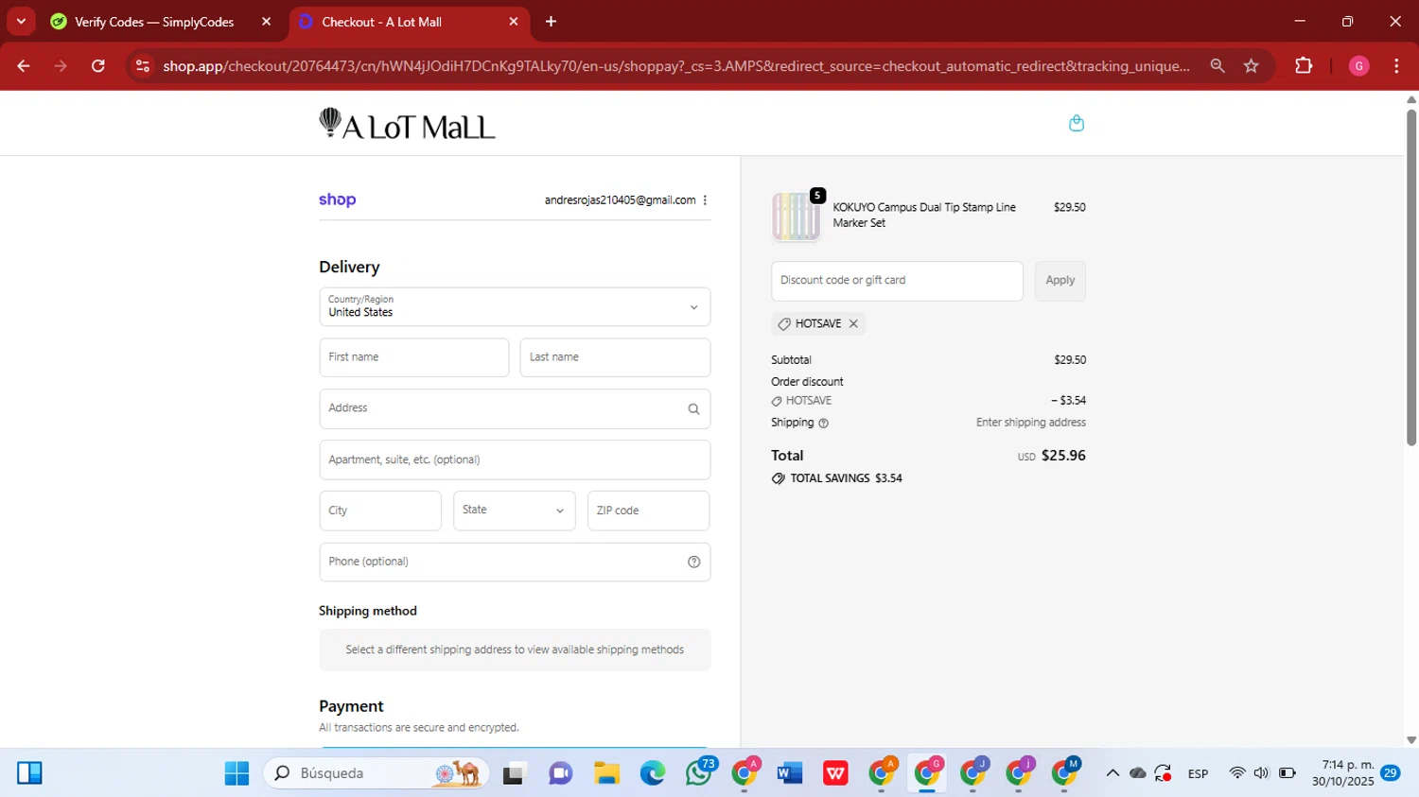Open the Wi-Fi network settings icon
This screenshot has height=797, width=1419.
1237,773
